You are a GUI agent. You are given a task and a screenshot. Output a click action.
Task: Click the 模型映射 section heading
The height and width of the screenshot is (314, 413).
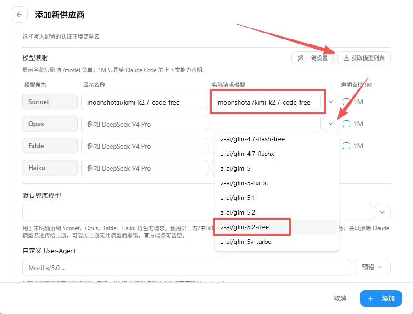(35, 58)
